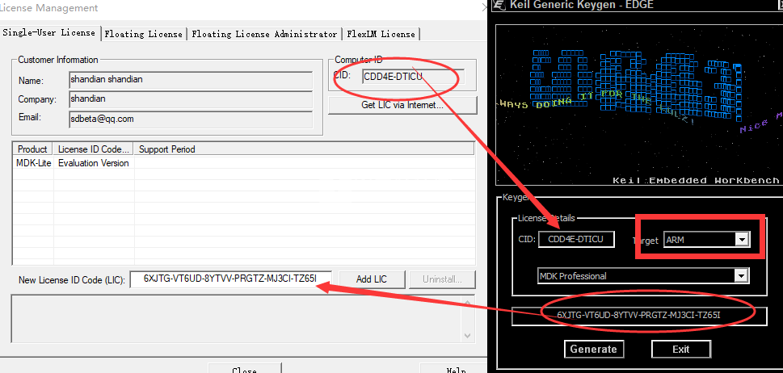Image resolution: width=783 pixels, height=373 pixels.
Task: Click the message box scrollbar down arrow
Action: [467, 336]
